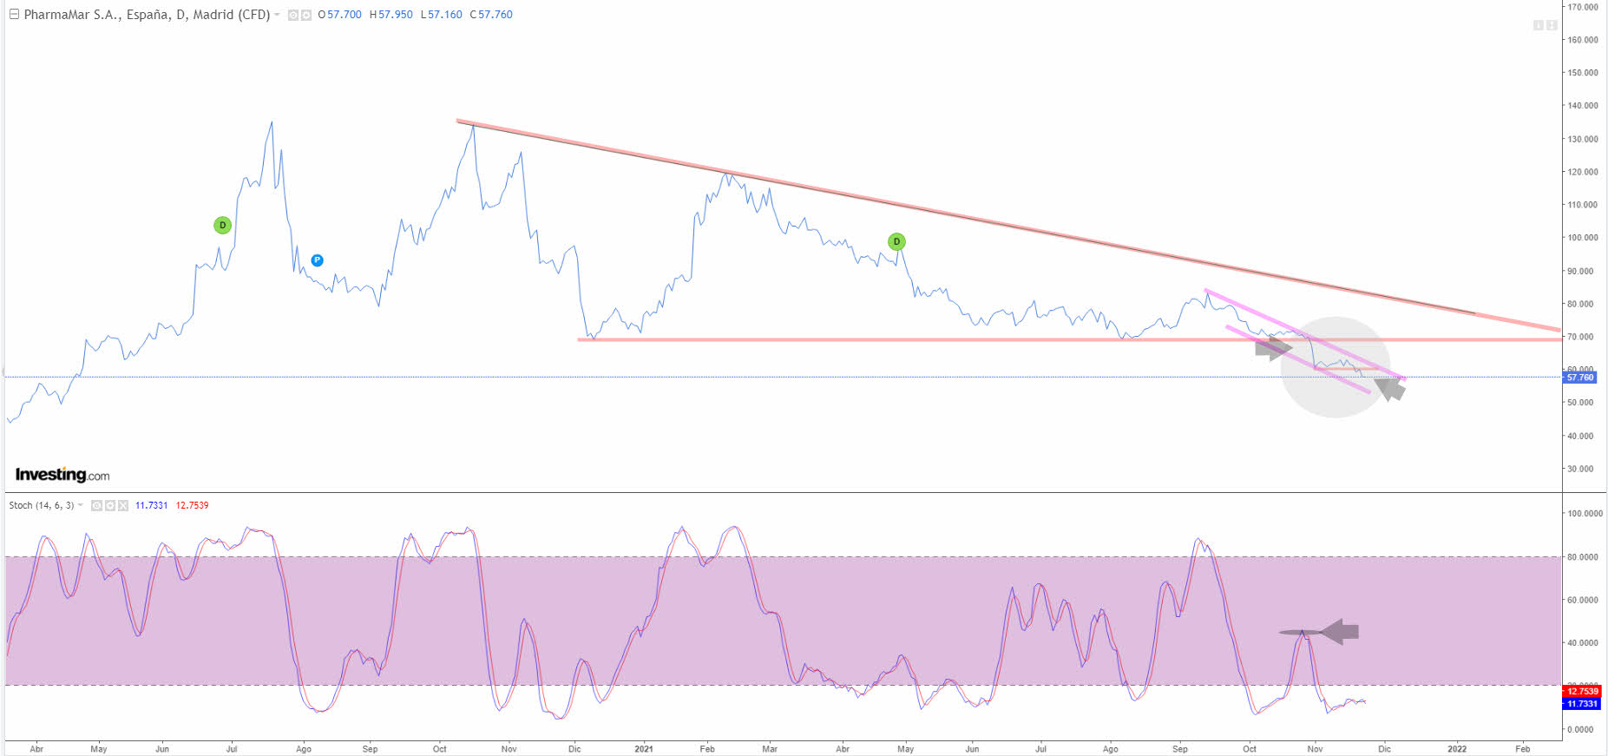Select the gray arrow below the pink channel
Image resolution: width=1608 pixels, height=756 pixels.
pyautogui.click(x=1390, y=389)
